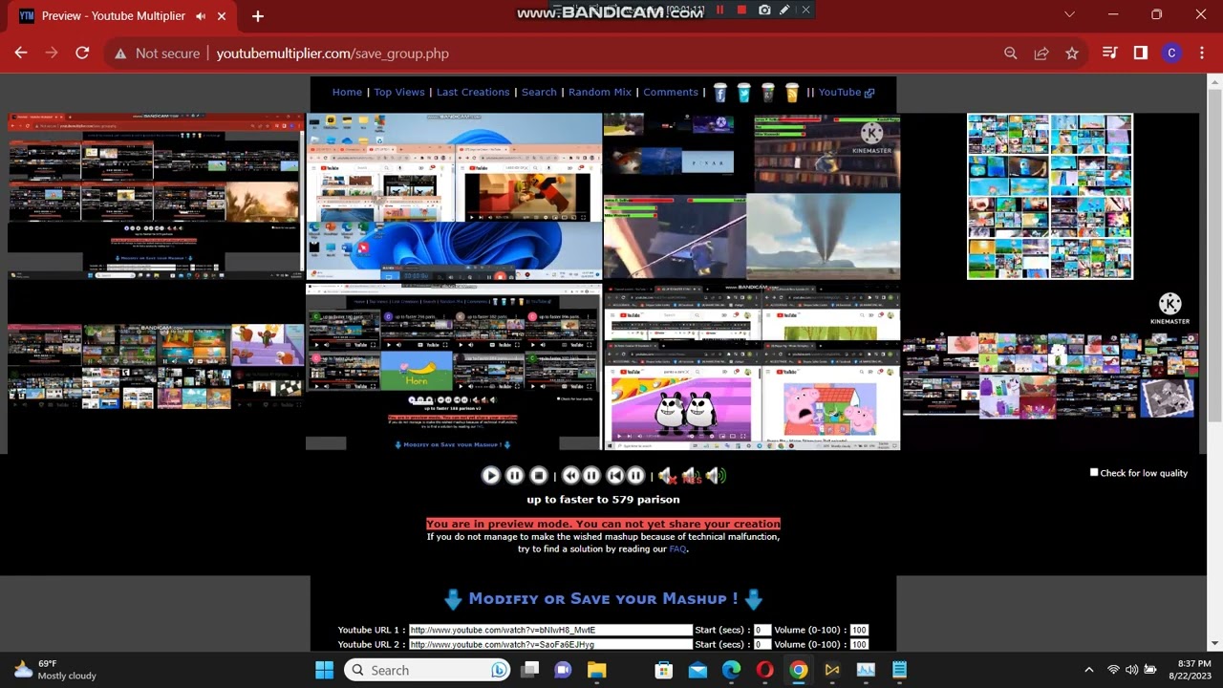This screenshot has width=1223, height=688.
Task: Click the last pause button before speakers
Action: [635, 475]
